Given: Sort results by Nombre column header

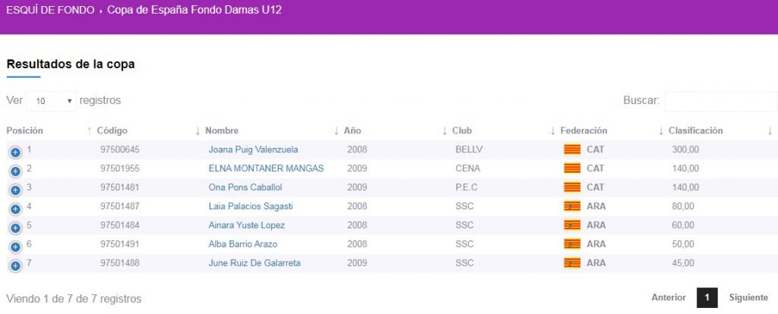Looking at the screenshot, I should (222, 130).
